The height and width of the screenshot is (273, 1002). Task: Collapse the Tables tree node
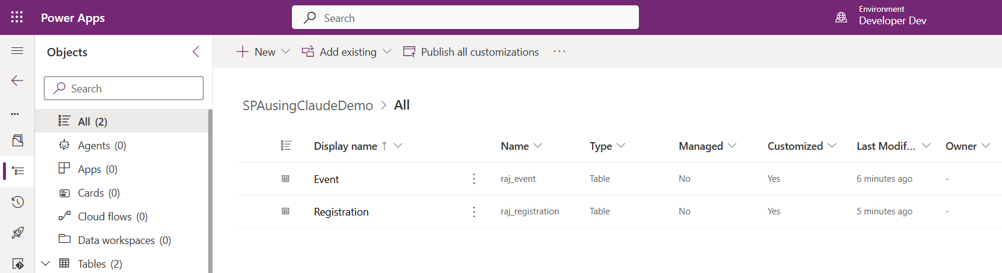click(46, 264)
